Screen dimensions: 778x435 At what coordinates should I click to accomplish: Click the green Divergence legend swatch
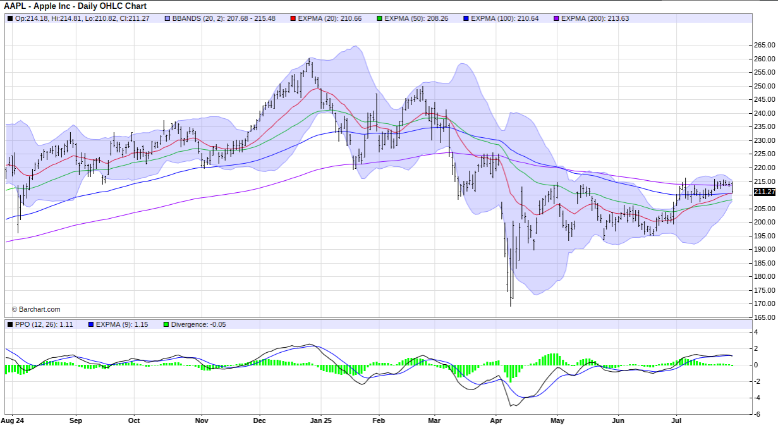pyautogui.click(x=166, y=324)
